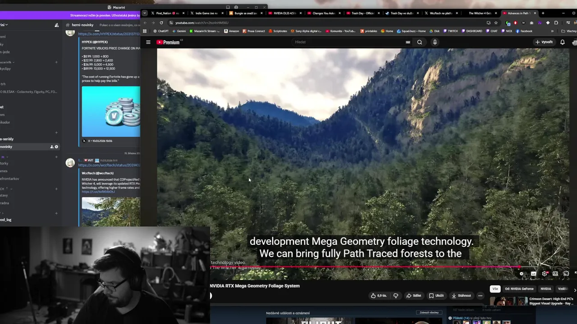
Task: Toggle autoplay switch in player controls
Action: pyautogui.click(x=522, y=274)
